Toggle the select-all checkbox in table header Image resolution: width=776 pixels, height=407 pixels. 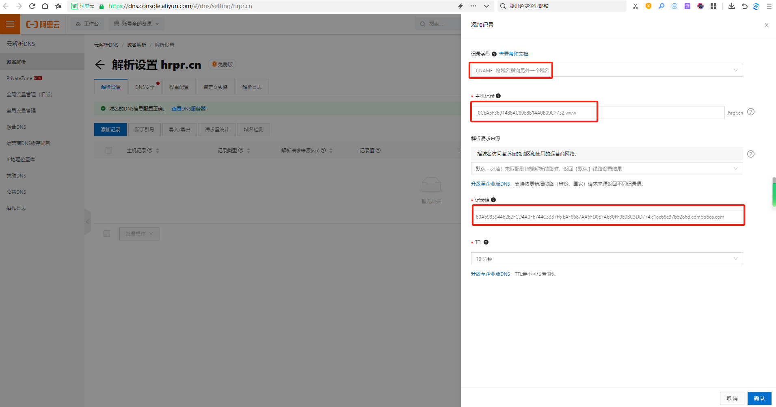[109, 151]
